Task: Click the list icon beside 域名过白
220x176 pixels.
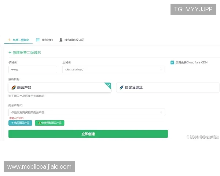Action: [38, 40]
